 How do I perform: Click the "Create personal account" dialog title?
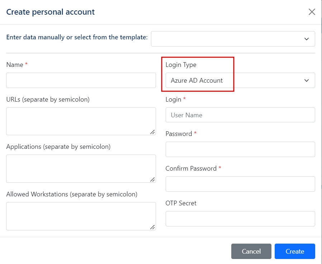click(x=51, y=12)
